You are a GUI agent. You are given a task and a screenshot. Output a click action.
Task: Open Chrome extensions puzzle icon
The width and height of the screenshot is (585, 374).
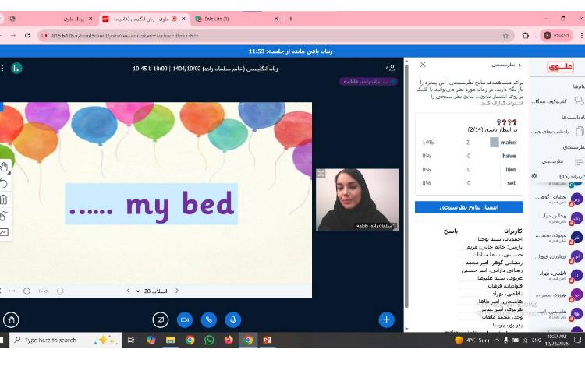pyautogui.click(x=525, y=36)
